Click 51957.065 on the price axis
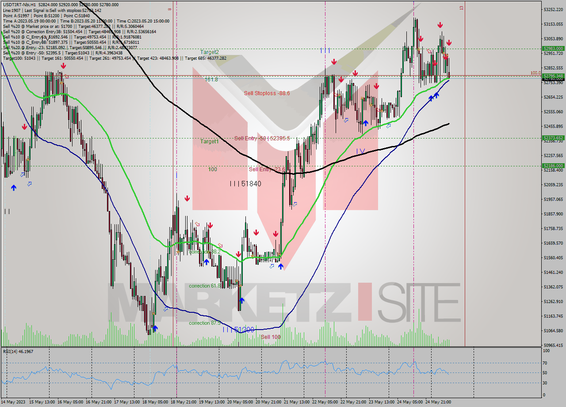 [x=553, y=199]
